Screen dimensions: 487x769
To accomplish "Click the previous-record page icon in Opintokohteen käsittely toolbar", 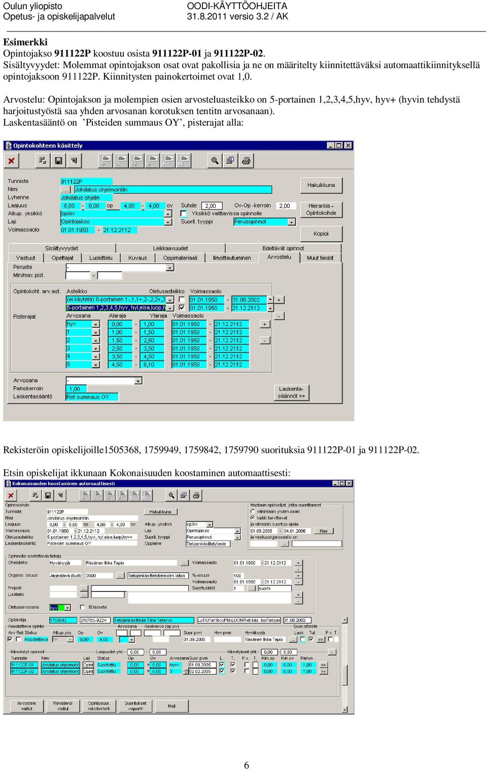I will [152, 161].
